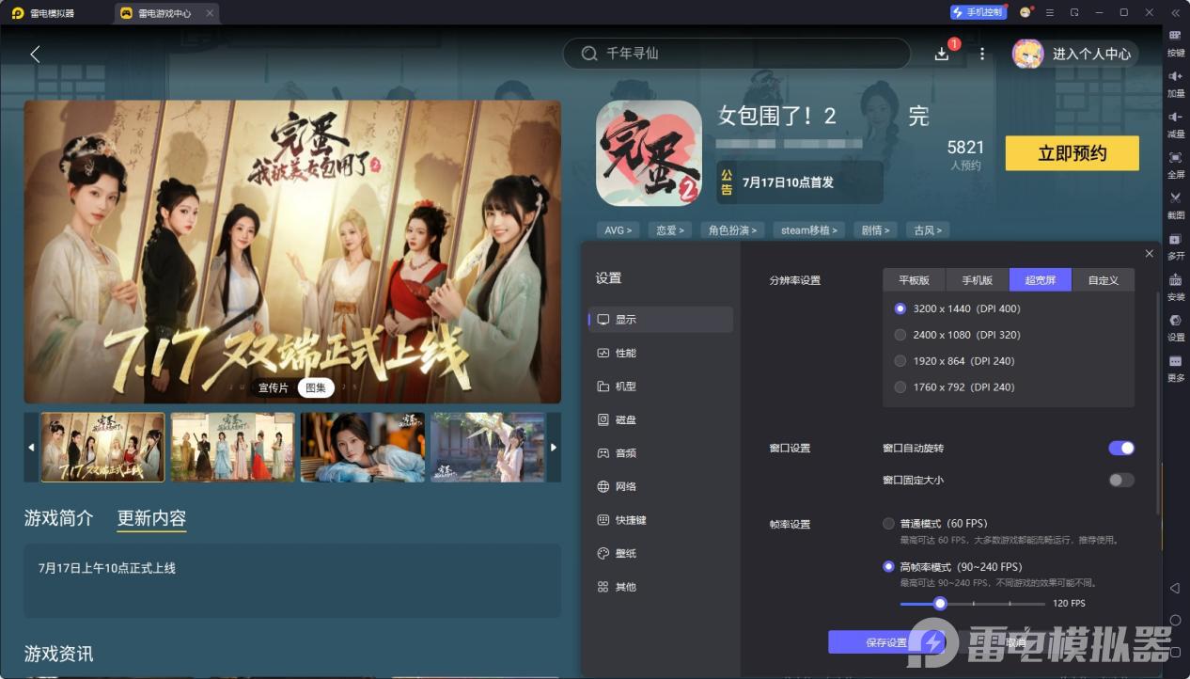Toggle 窗口自动旋转 switch off
The width and height of the screenshot is (1190, 679).
point(1121,448)
